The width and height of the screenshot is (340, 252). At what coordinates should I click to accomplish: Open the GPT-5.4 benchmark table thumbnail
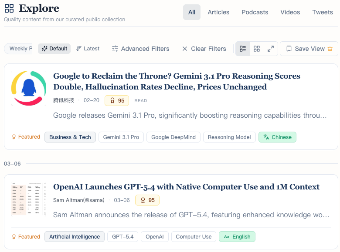tap(29, 199)
